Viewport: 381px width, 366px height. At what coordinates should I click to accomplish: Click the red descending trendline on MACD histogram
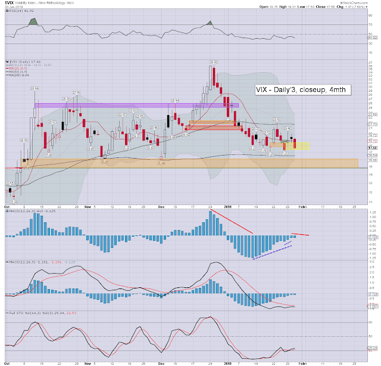tap(232, 221)
